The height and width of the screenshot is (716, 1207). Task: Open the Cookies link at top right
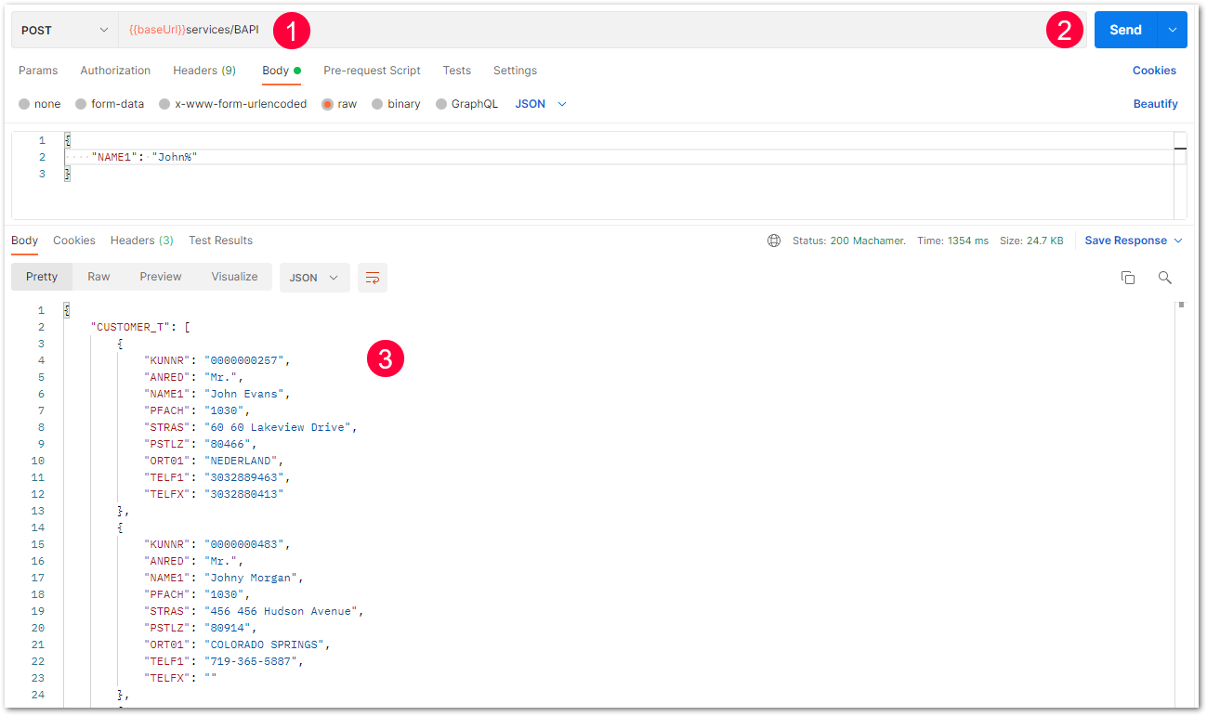coord(1154,71)
